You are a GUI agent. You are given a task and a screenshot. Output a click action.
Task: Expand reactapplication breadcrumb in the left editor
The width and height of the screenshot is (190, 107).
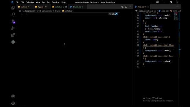tap(28, 11)
